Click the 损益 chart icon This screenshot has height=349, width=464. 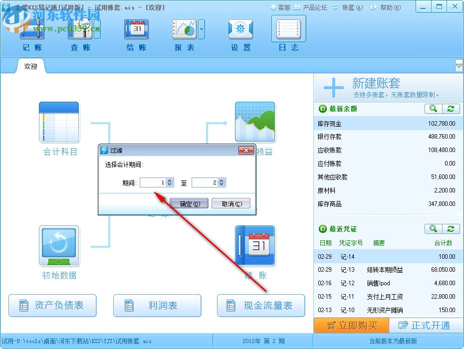[x=255, y=122]
